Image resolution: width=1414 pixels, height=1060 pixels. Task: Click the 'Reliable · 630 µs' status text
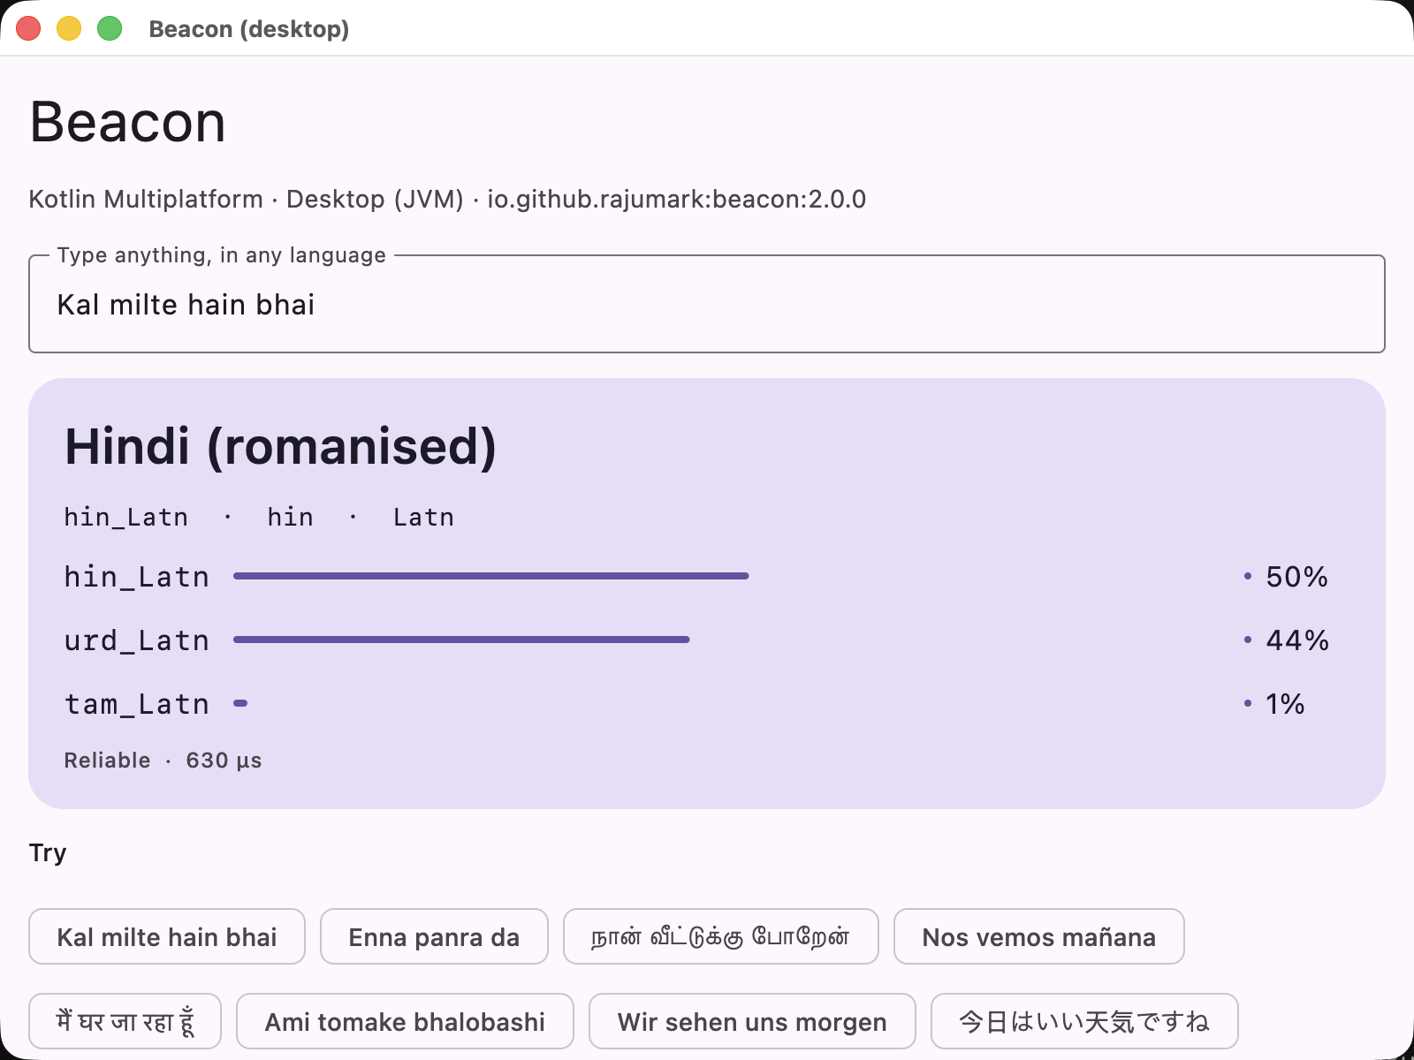point(163,761)
